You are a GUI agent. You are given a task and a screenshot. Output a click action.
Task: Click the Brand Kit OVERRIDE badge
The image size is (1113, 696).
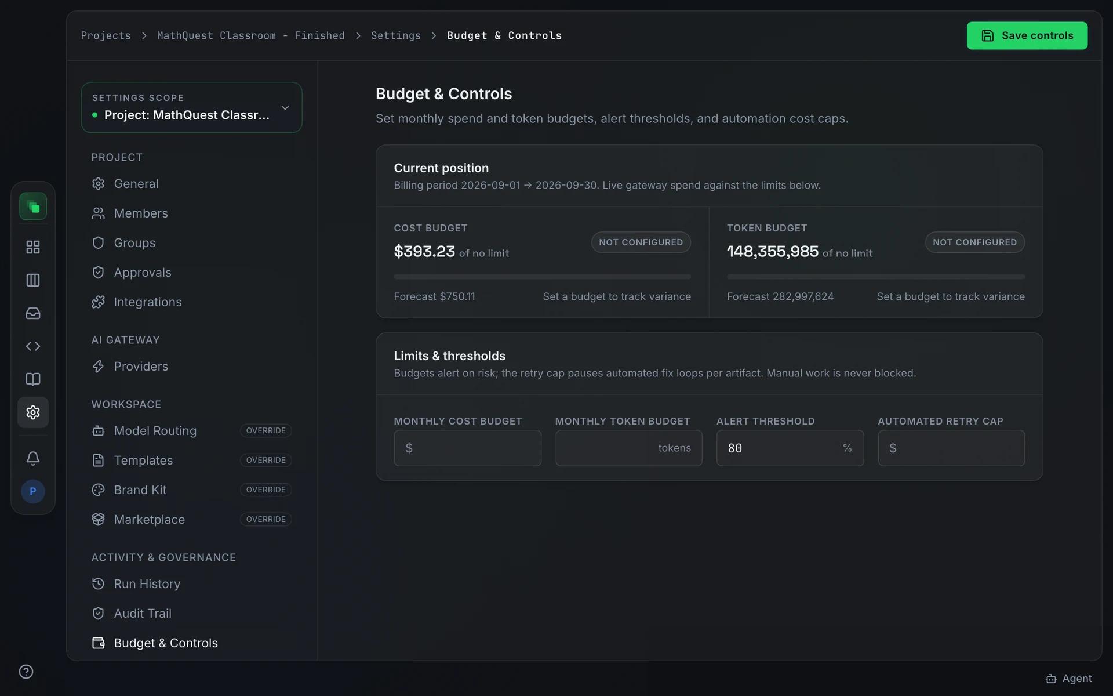coord(265,490)
